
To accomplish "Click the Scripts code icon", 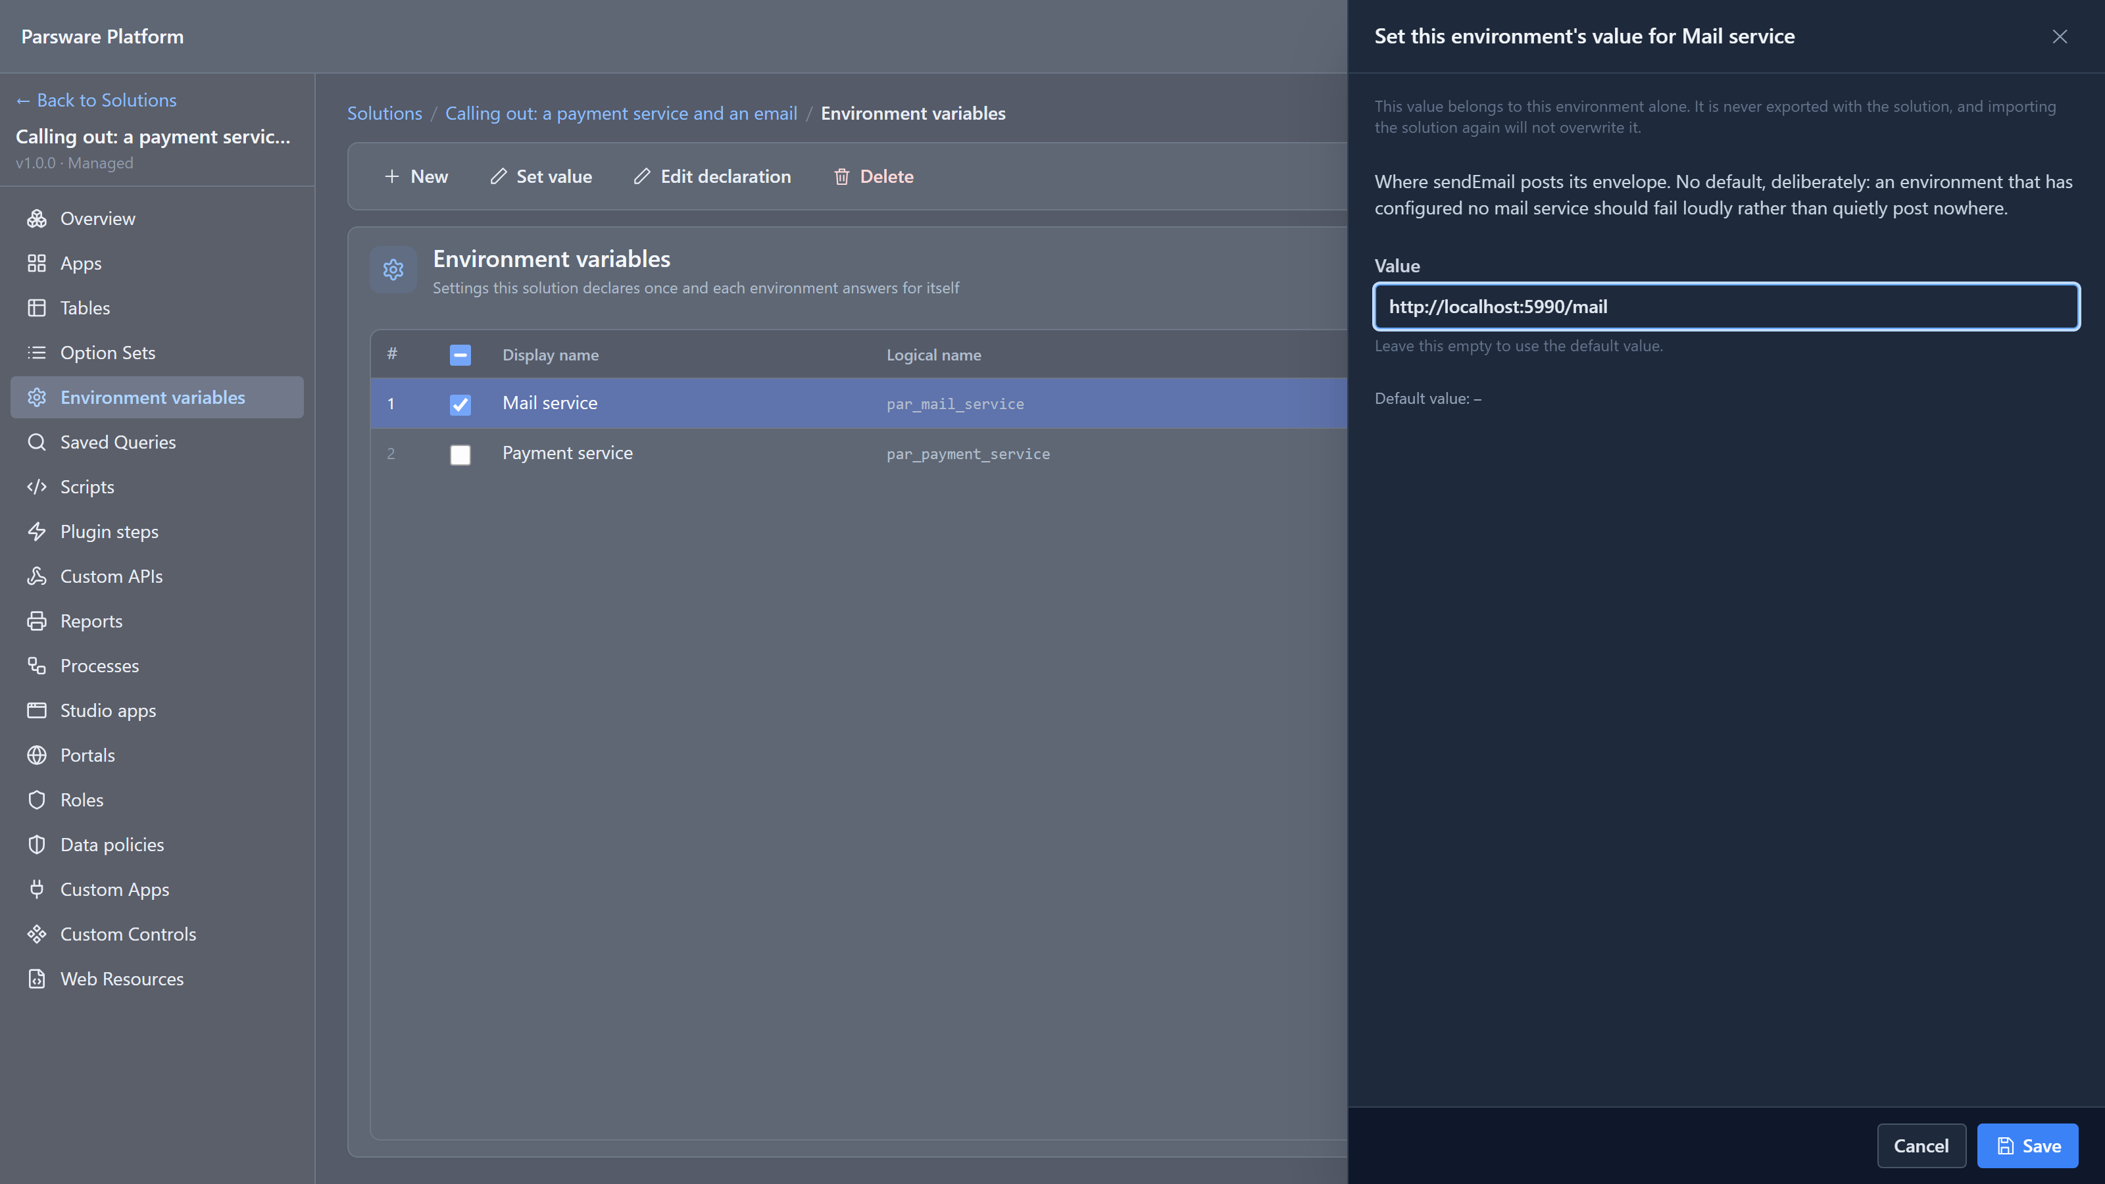I will [37, 487].
